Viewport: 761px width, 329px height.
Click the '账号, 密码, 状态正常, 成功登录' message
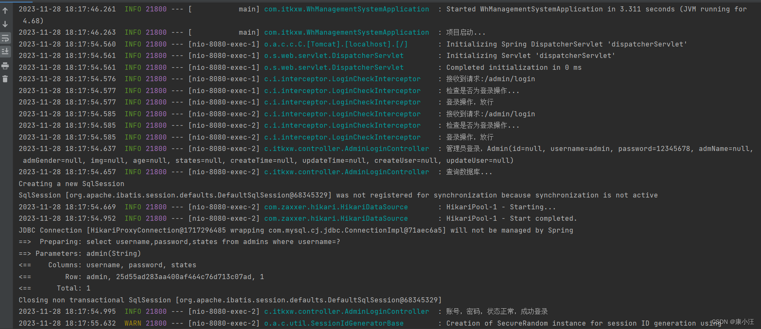497,311
